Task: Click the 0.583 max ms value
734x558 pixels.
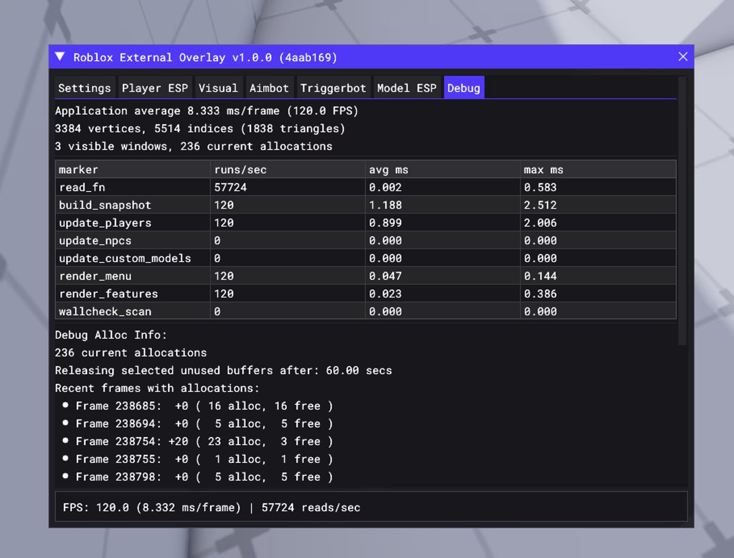Action: 540,187
